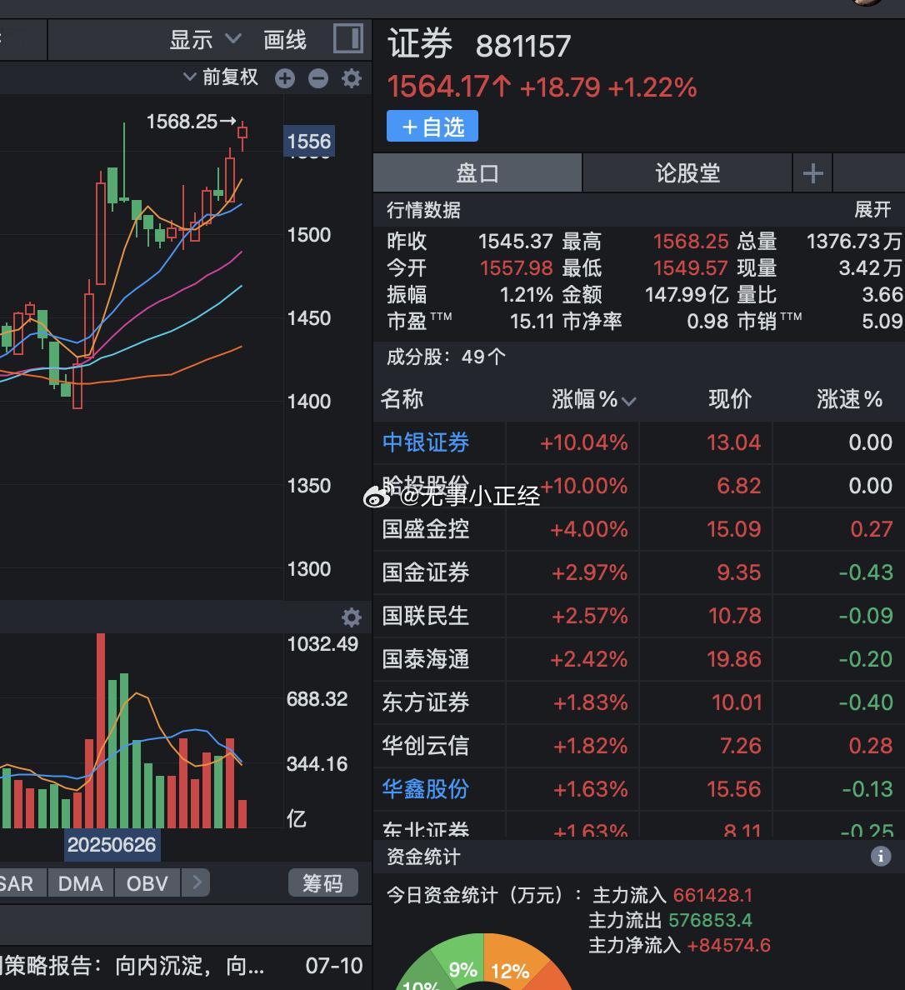Select 国泰海通 row
905x990 pixels.
(639, 659)
